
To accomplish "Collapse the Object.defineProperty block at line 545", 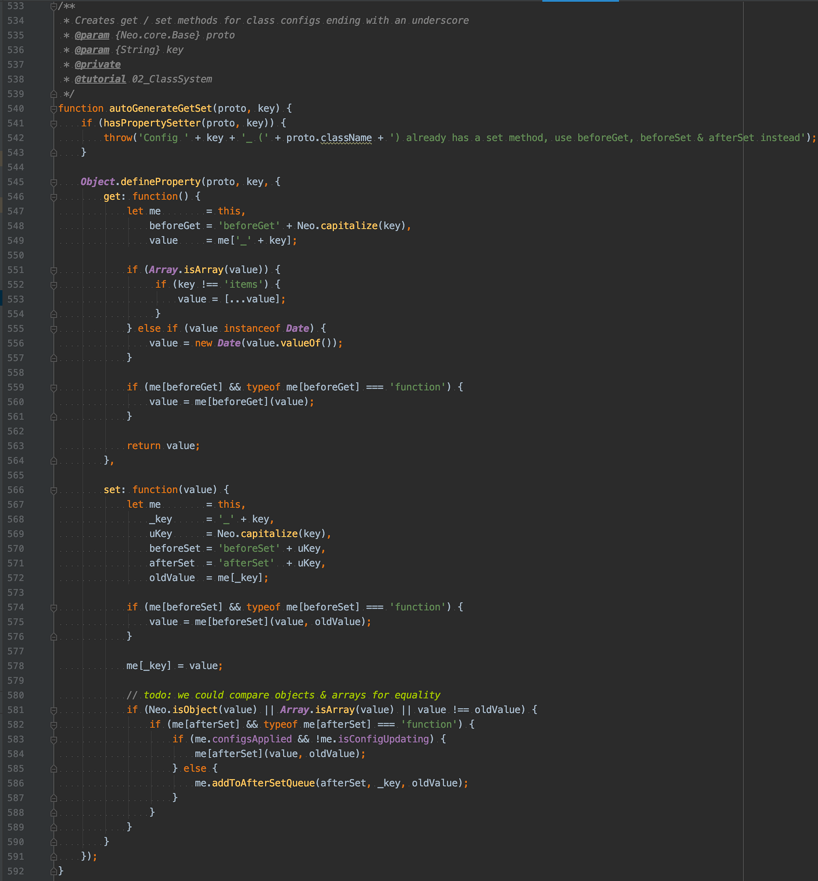I will pyautogui.click(x=53, y=182).
